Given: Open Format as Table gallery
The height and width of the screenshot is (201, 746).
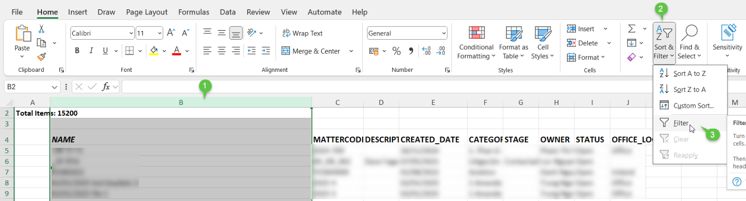Looking at the screenshot, I should 513,43.
